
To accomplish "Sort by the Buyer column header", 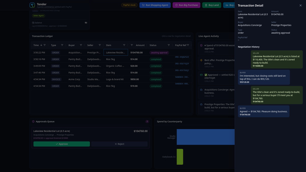I will tap(72, 45).
